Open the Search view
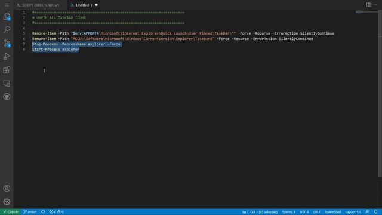382x215 pixels. 7,29
